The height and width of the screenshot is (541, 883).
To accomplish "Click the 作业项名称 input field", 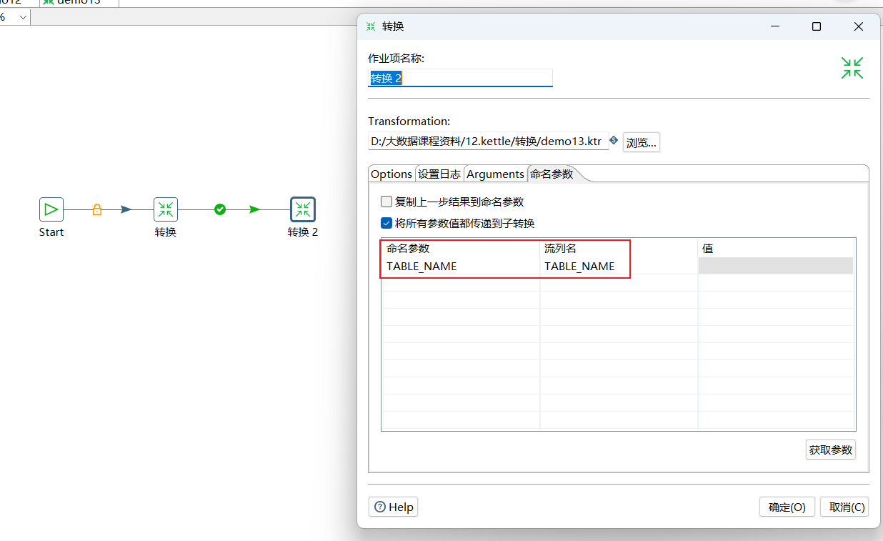I will pyautogui.click(x=460, y=78).
